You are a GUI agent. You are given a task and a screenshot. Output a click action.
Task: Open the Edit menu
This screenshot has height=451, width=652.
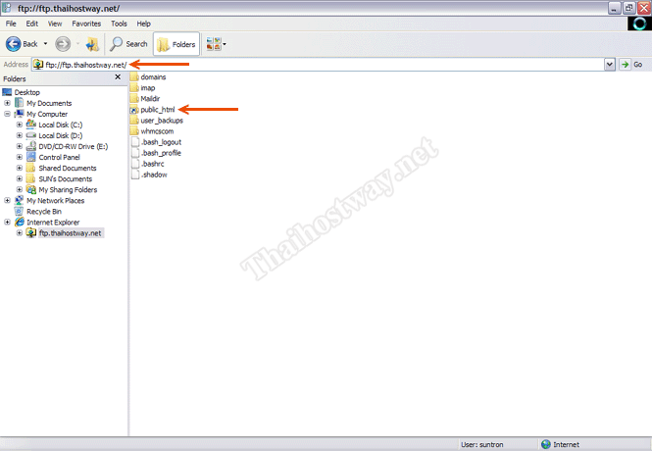point(32,24)
